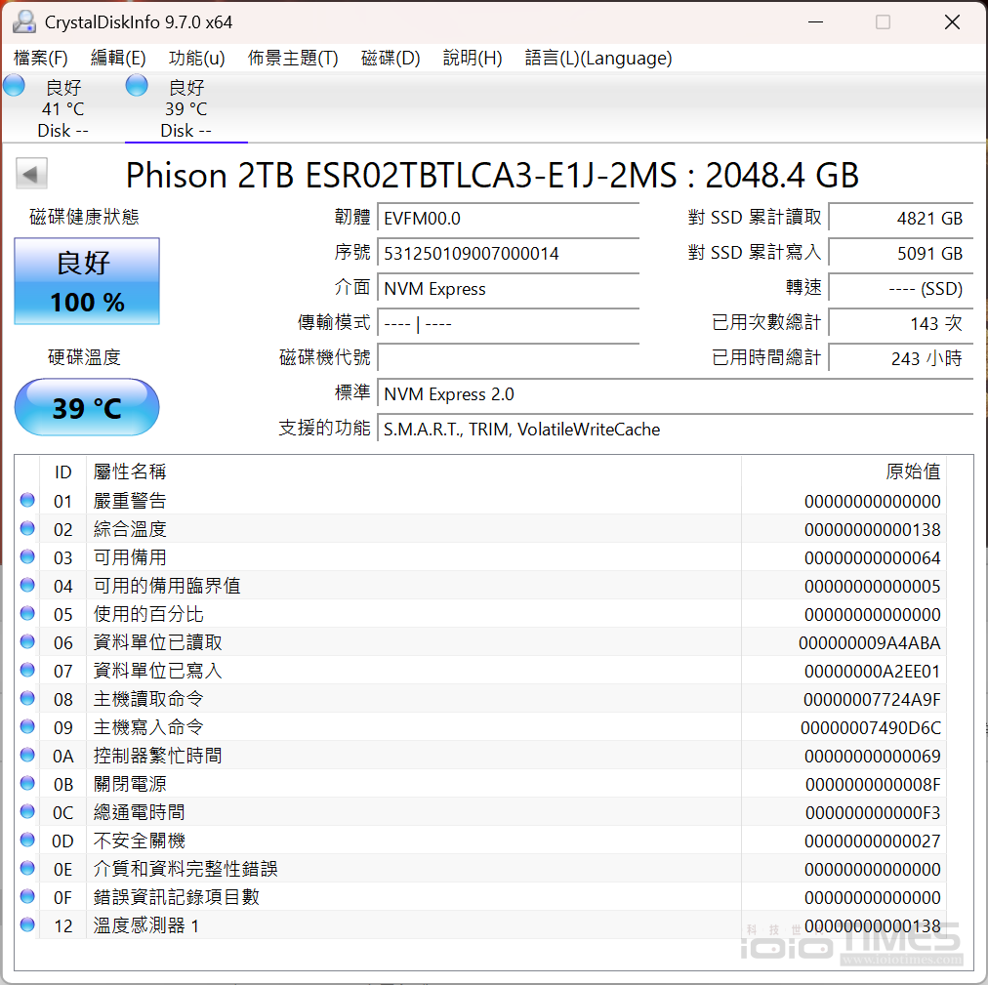This screenshot has height=985, width=988.
Task: Click status dot for row 0A 控制器繁忙時間
Action: tap(27, 755)
